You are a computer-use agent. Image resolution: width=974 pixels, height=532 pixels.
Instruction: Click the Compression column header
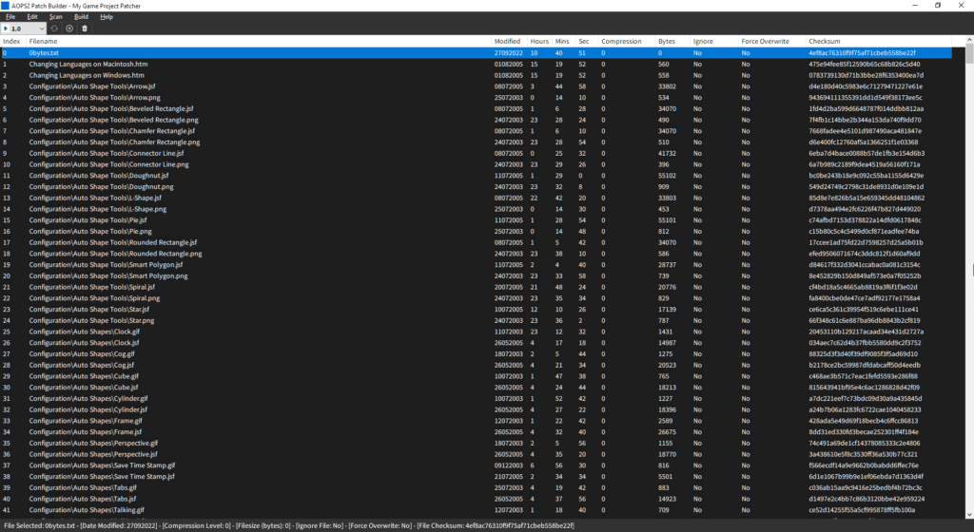[x=621, y=42]
